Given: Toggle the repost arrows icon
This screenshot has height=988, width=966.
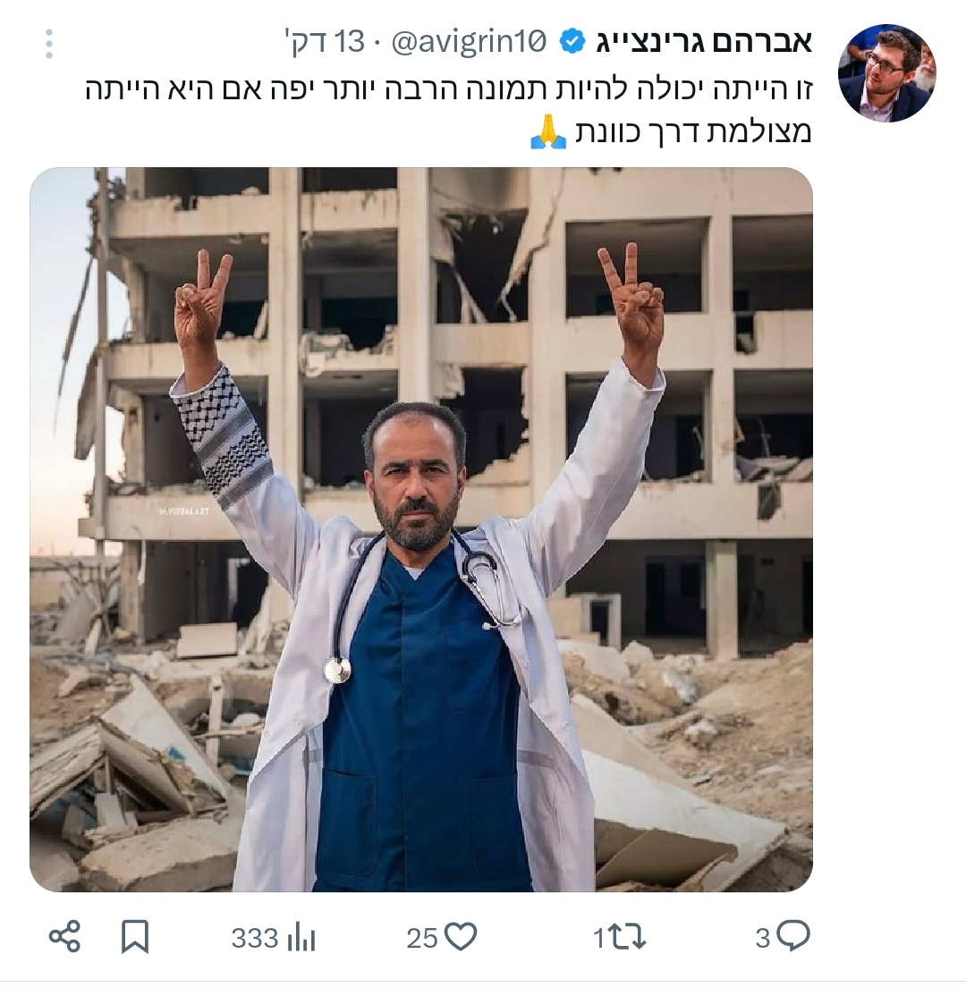Looking at the screenshot, I should [629, 938].
